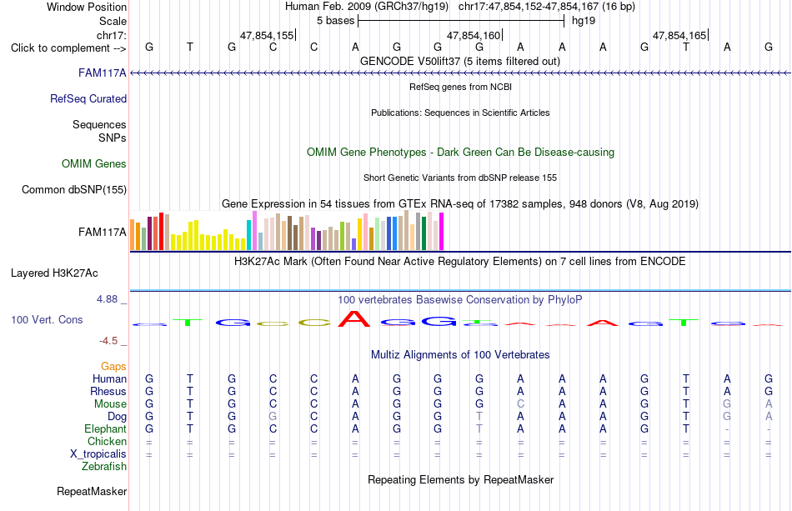Select the Chicken species row label
Viewport: 792px width, 511px height.
coord(107,441)
